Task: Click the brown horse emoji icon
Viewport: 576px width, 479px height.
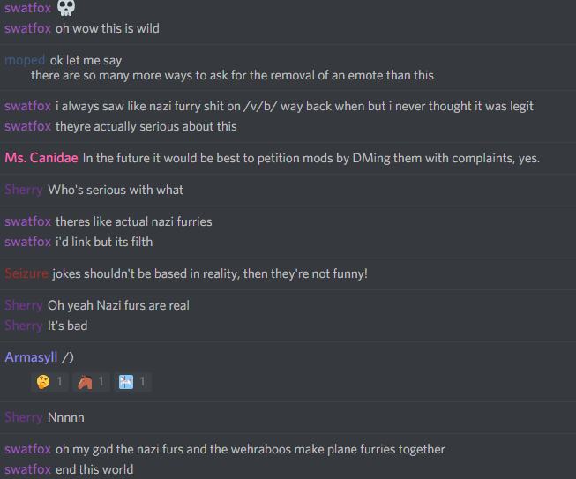Action: click(85, 382)
